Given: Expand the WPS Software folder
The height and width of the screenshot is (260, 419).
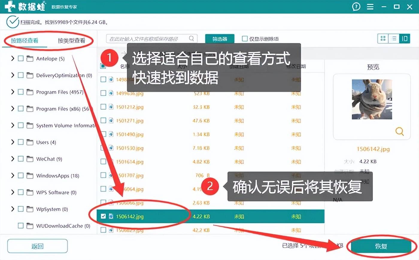Looking at the screenshot, I should pos(13,192).
